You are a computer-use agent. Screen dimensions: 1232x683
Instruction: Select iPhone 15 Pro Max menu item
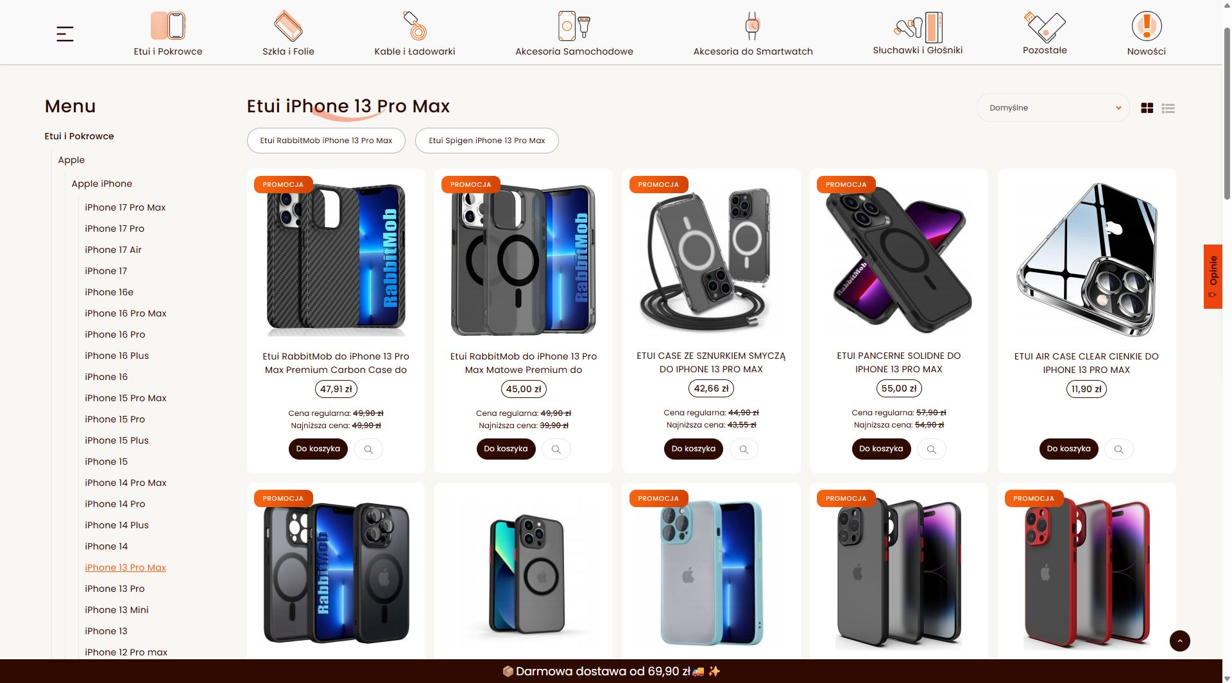point(126,398)
